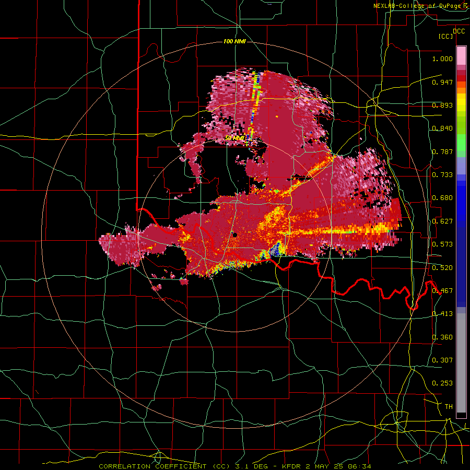Click the [CC] units label
470x470 pixels.
(445, 36)
